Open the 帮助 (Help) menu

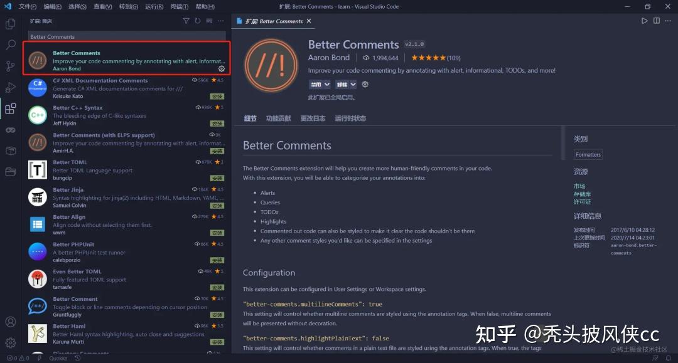[205, 6]
